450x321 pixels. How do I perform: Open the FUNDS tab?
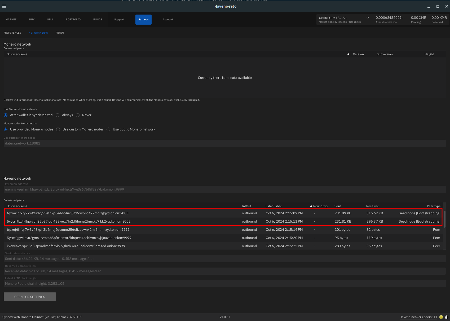(98, 20)
